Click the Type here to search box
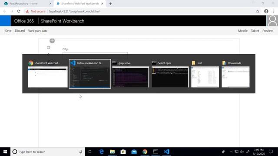Viewport: 278px width, 156px height. [48, 152]
